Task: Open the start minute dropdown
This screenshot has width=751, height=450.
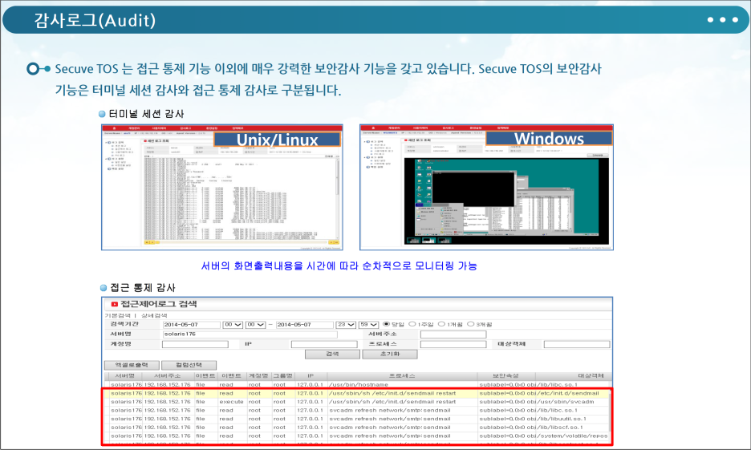Action: click(255, 325)
